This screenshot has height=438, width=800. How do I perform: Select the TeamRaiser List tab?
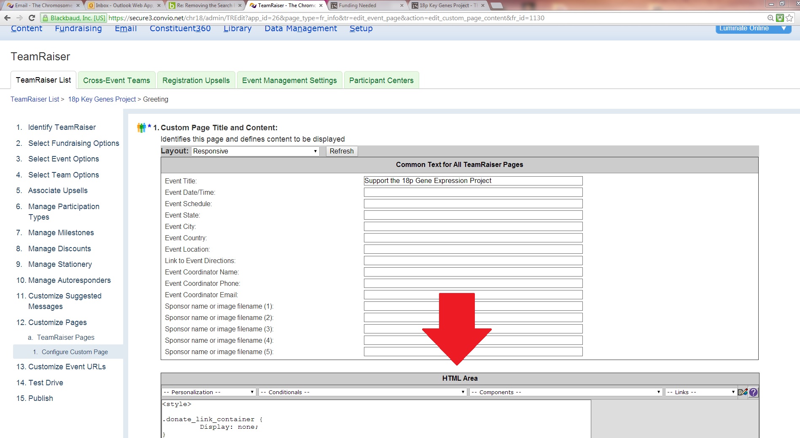[43, 80]
